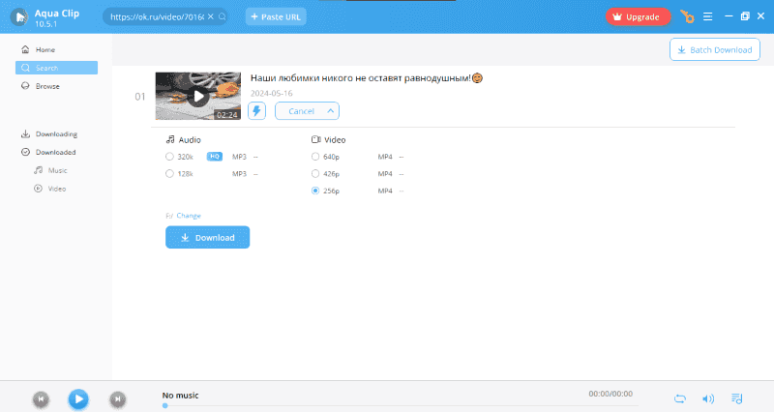Screen dimensions: 774x412
Task: Toggle the repeat loop icon
Action: point(680,397)
